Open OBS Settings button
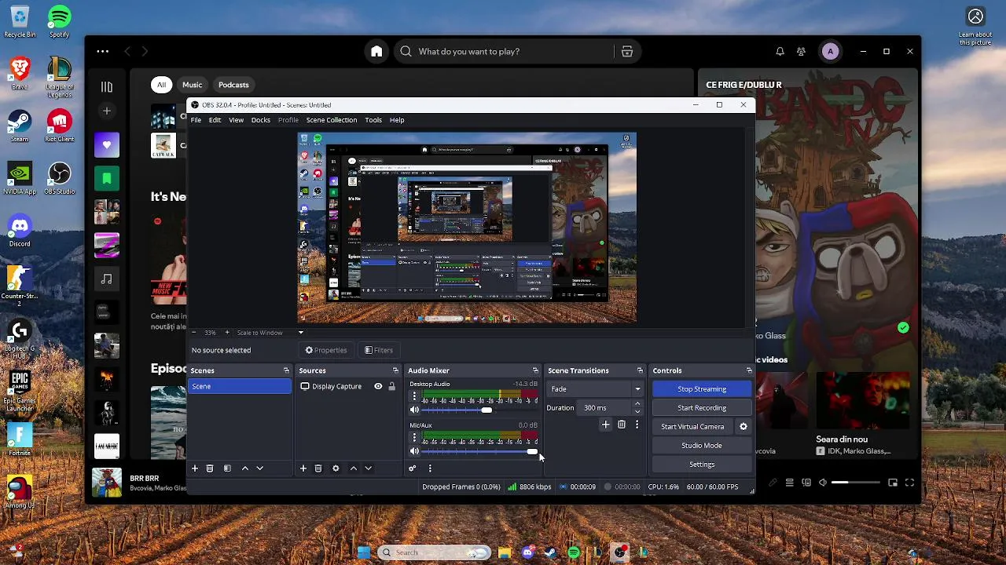The width and height of the screenshot is (1006, 565). pos(702,465)
